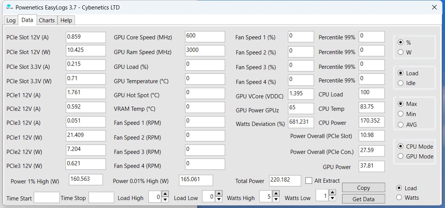Select Watts radio beside Copy button
The image size is (445, 208).
pyautogui.click(x=399, y=197)
